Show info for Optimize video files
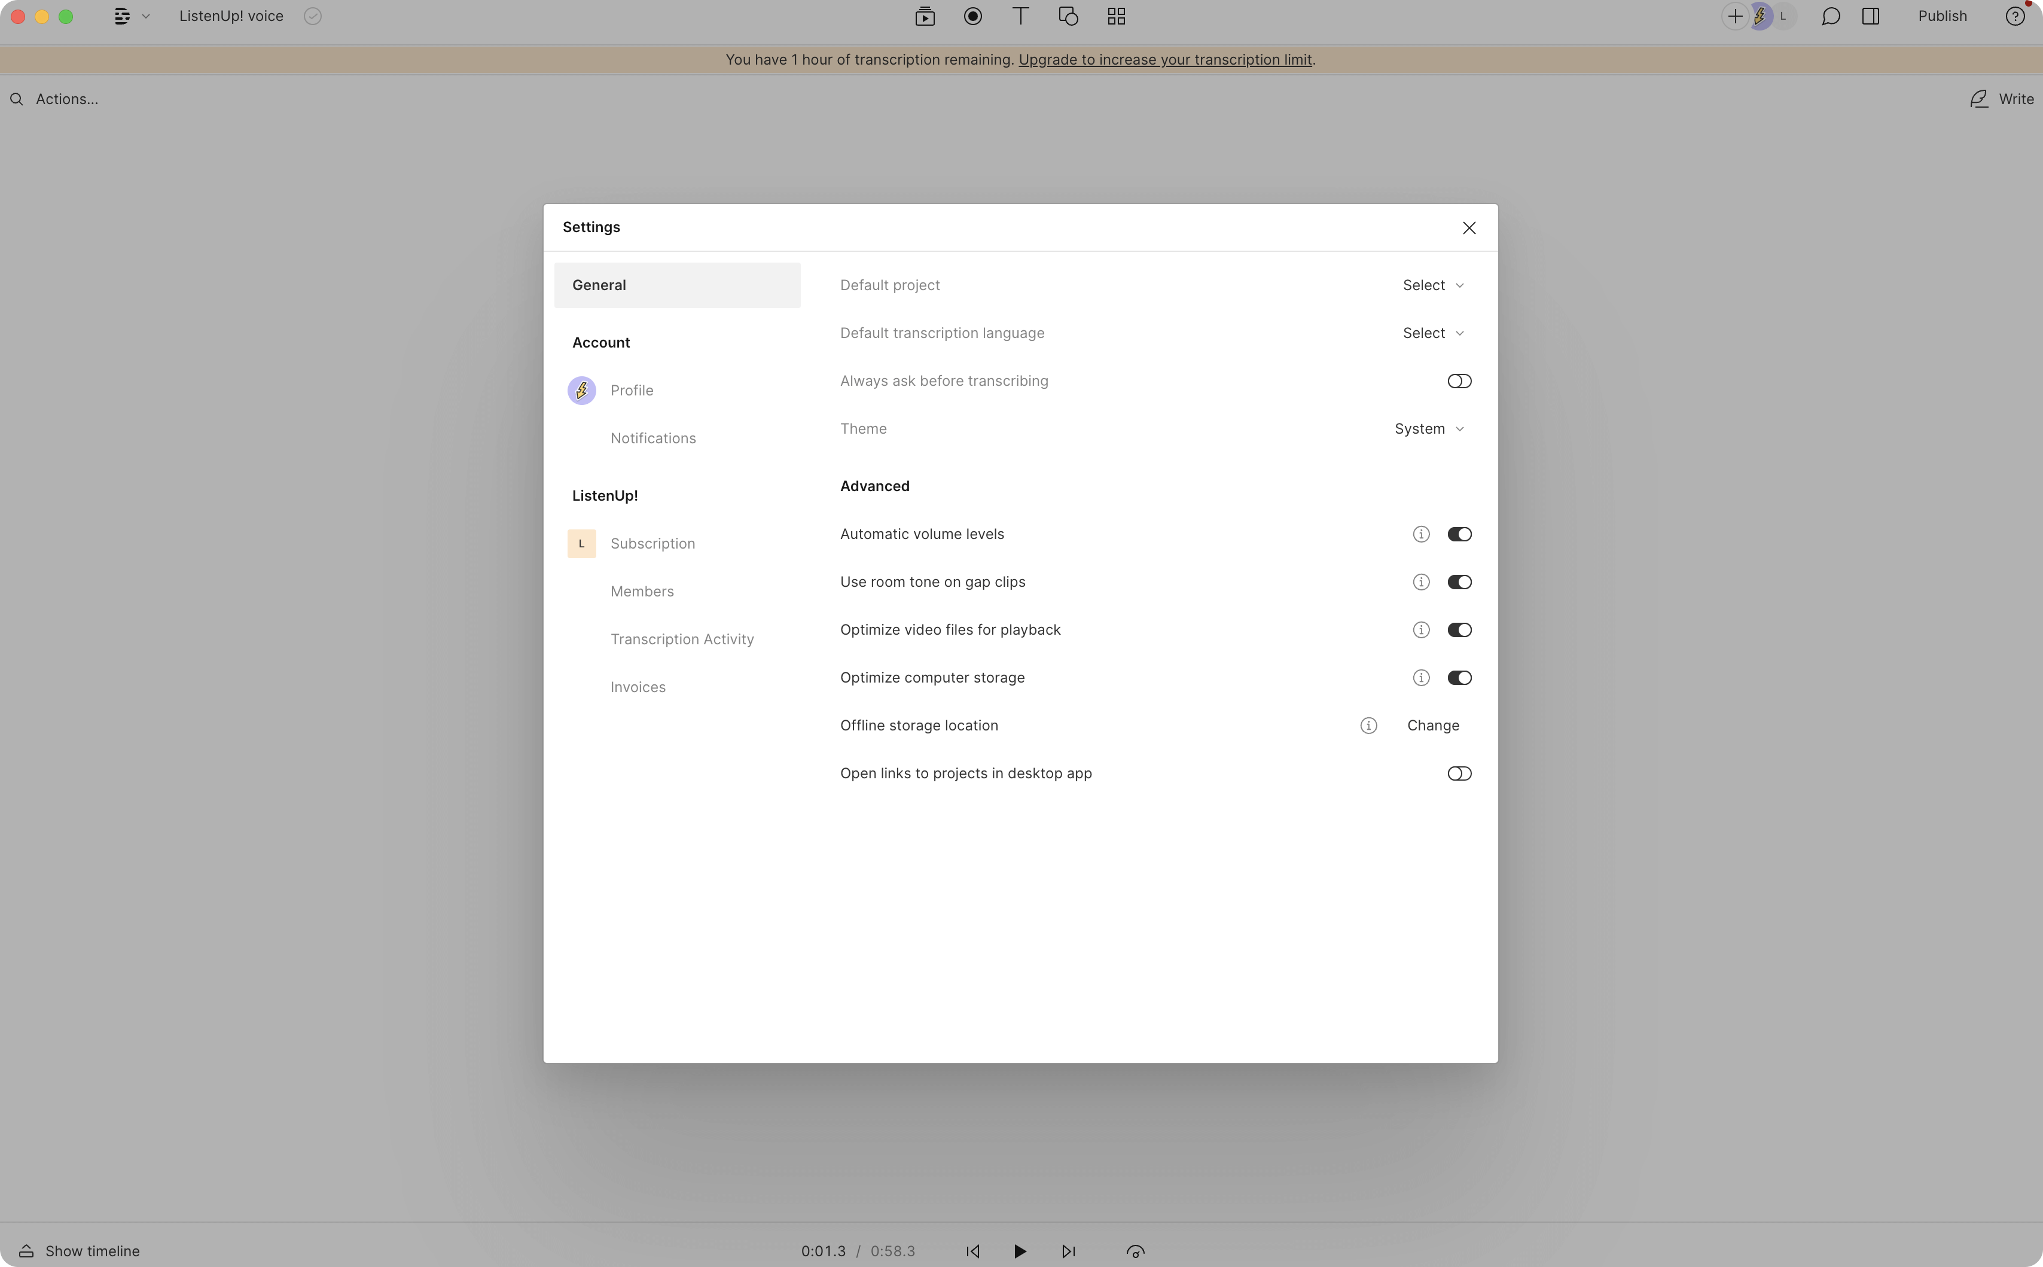Image resolution: width=2043 pixels, height=1267 pixels. click(1420, 630)
